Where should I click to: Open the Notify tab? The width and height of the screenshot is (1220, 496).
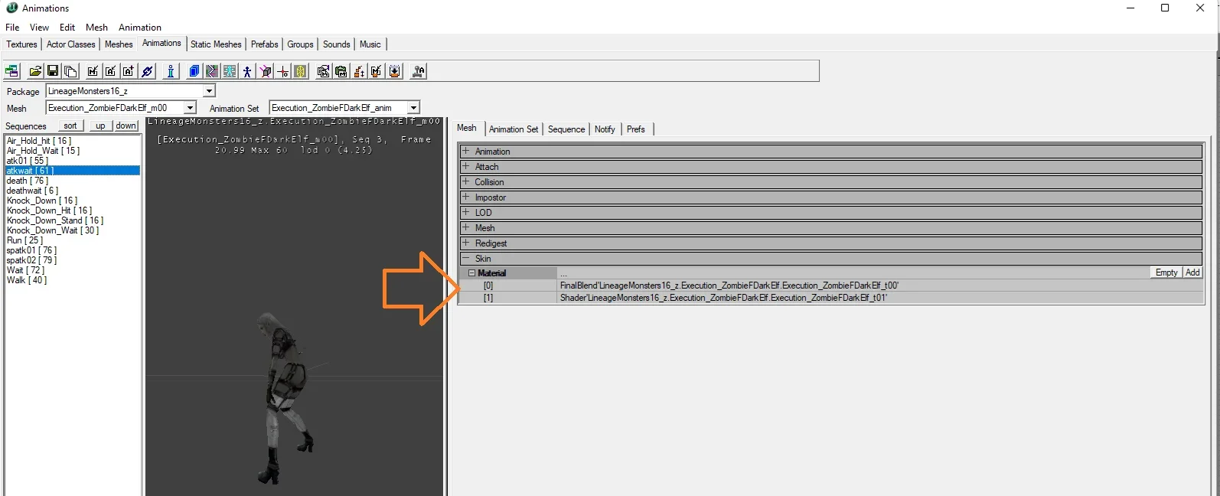(605, 129)
